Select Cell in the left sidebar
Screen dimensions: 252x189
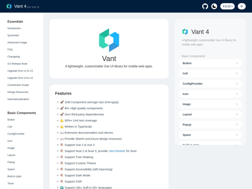click(x=10, y=127)
